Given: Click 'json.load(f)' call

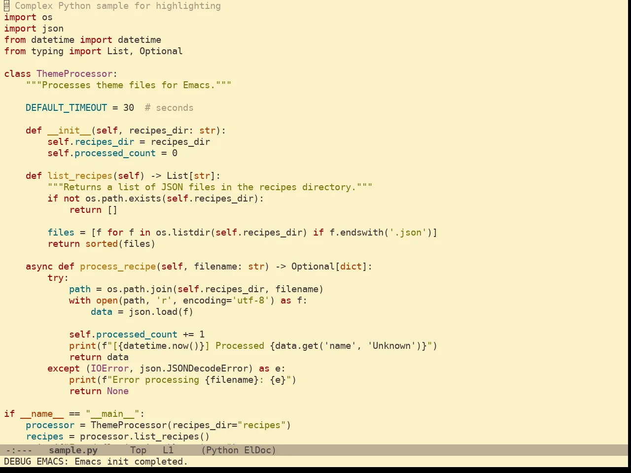Looking at the screenshot, I should pyautogui.click(x=161, y=312).
